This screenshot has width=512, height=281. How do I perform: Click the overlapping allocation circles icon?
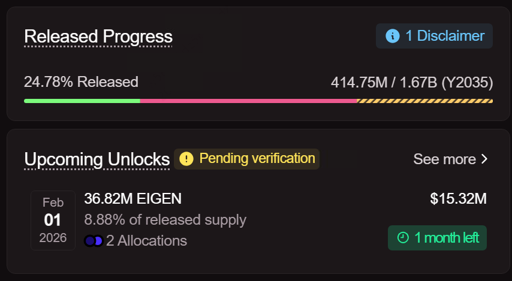click(x=94, y=241)
